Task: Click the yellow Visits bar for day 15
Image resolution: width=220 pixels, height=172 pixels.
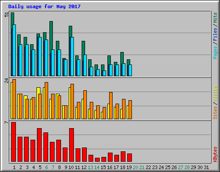Action: (x=102, y=115)
